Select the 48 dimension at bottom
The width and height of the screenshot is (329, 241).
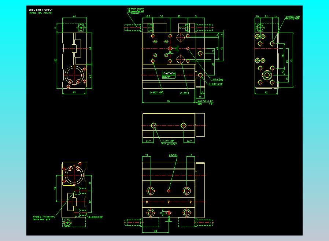[155, 231]
